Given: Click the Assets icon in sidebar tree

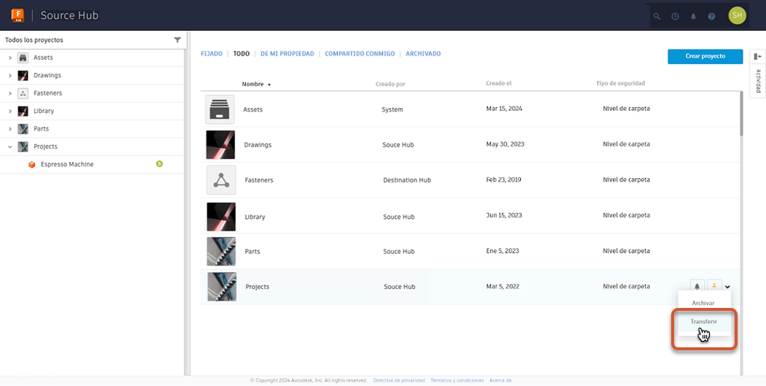Looking at the screenshot, I should (23, 58).
